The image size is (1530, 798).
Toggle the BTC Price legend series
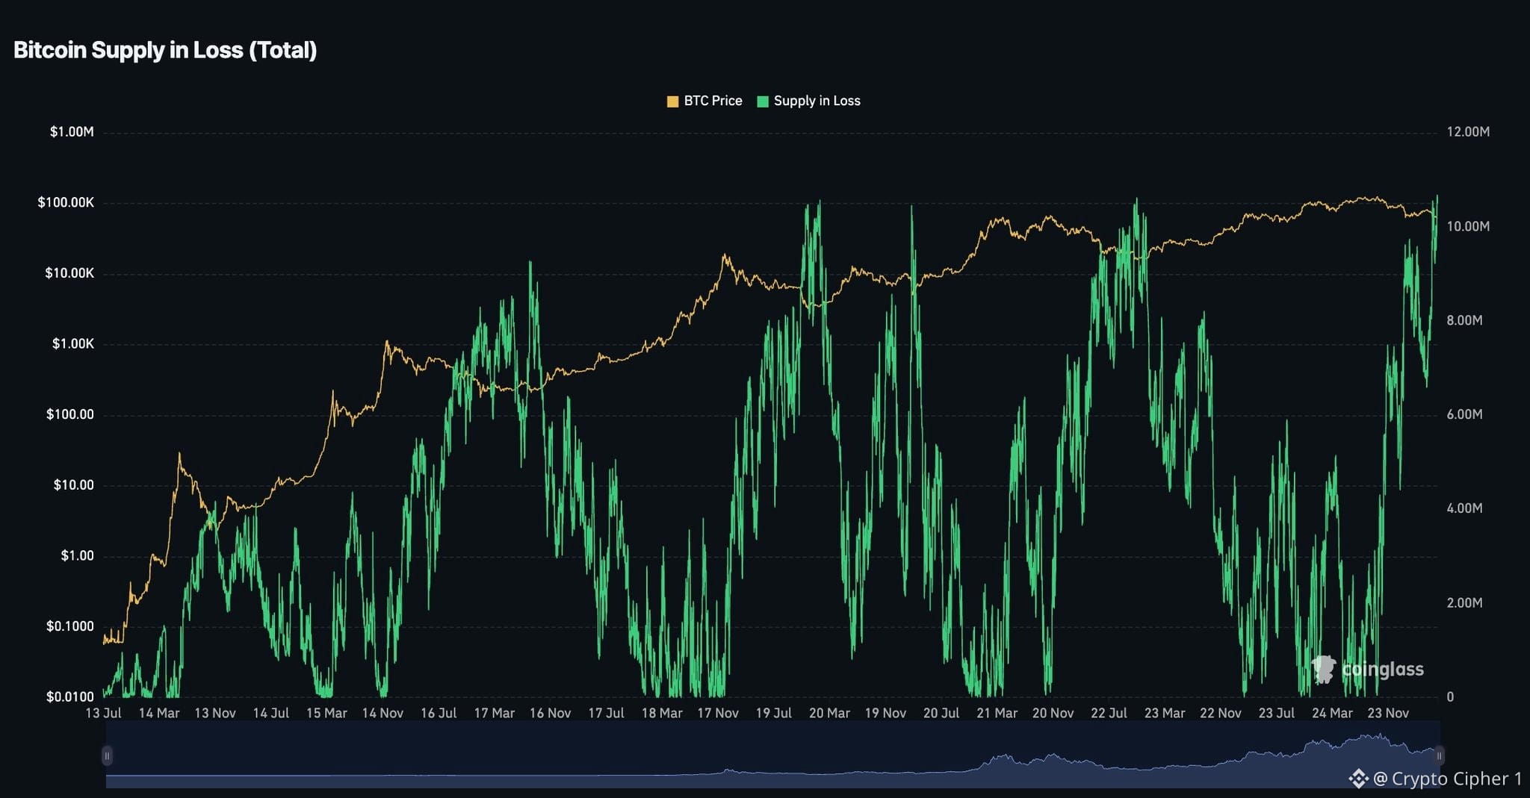[704, 101]
